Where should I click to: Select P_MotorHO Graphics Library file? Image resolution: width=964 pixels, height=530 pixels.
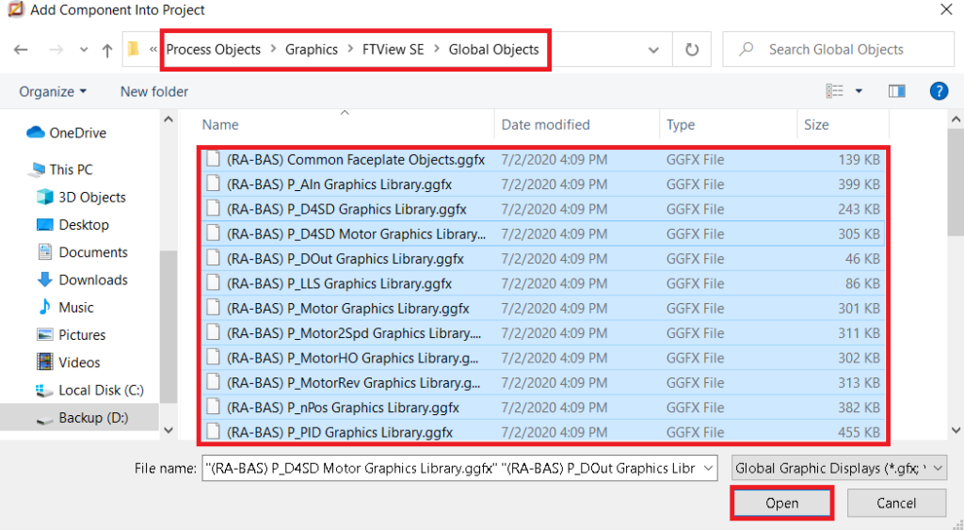[543, 358]
